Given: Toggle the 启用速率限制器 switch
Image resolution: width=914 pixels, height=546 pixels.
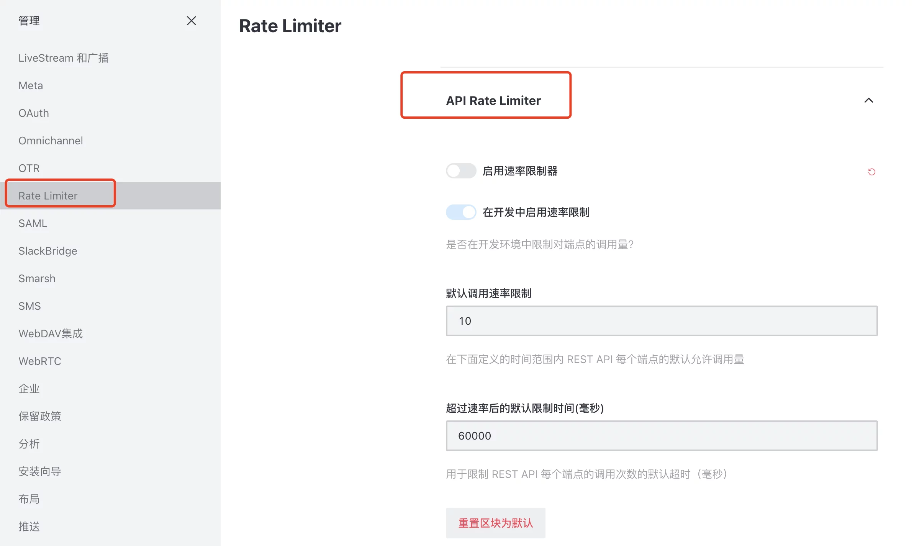Looking at the screenshot, I should pyautogui.click(x=461, y=171).
